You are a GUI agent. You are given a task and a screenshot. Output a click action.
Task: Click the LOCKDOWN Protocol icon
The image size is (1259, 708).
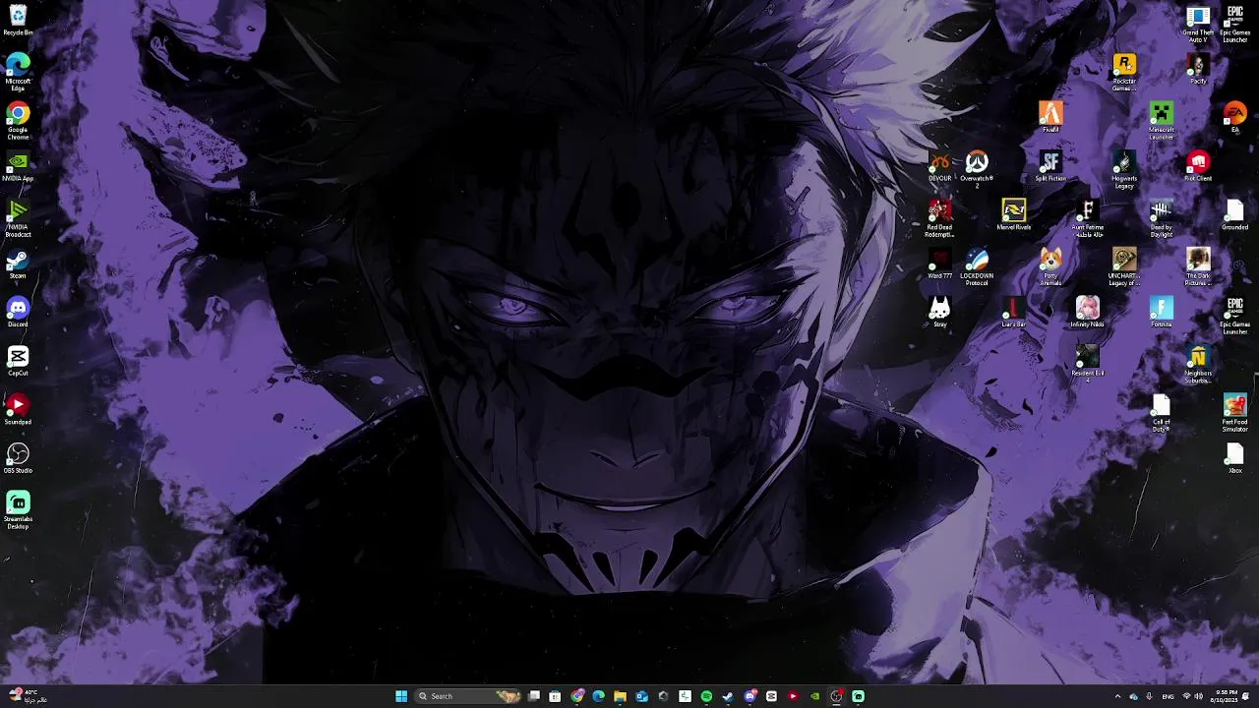(x=977, y=267)
